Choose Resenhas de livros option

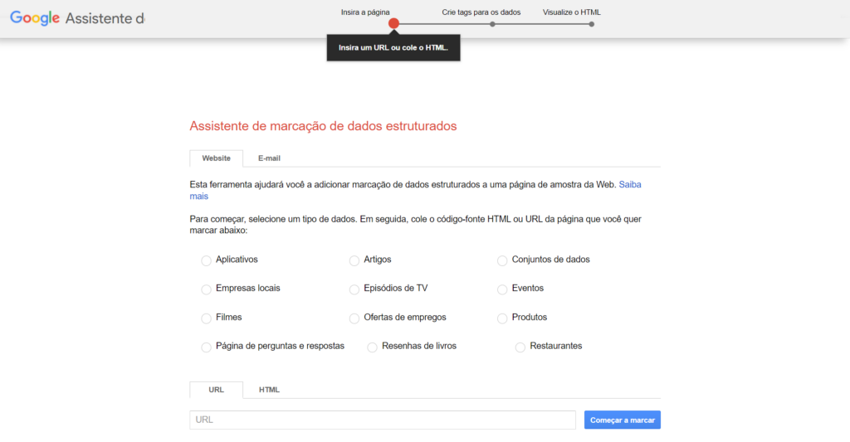point(373,347)
